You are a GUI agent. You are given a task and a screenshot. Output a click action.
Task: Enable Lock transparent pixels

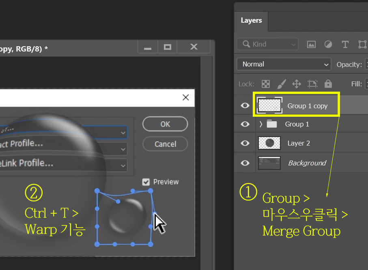[265, 84]
